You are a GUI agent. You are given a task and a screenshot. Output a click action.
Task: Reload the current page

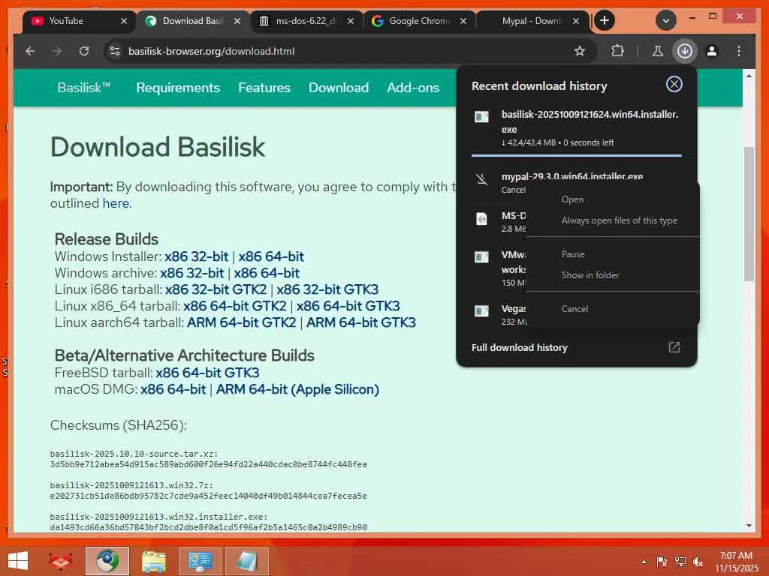84,51
